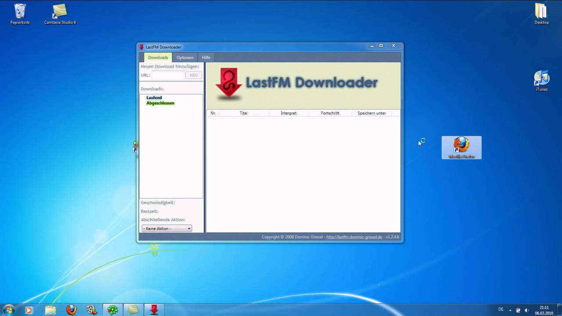Click the DE language indicator

tap(501, 309)
